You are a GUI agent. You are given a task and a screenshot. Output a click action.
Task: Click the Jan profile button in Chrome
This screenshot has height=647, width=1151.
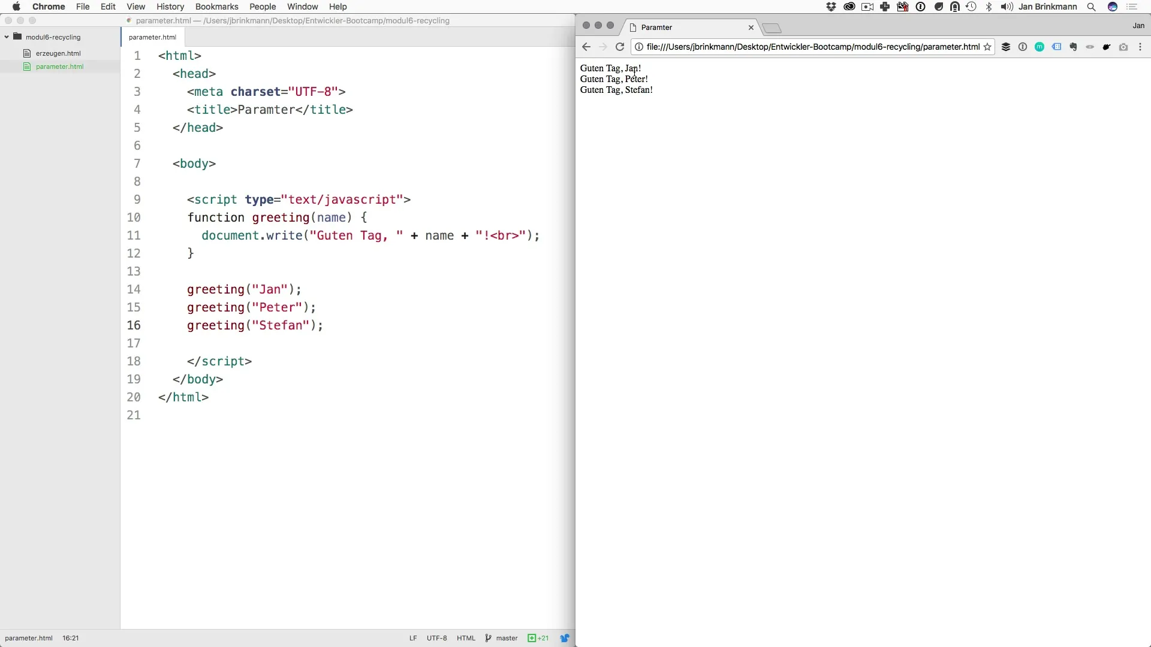click(x=1138, y=26)
